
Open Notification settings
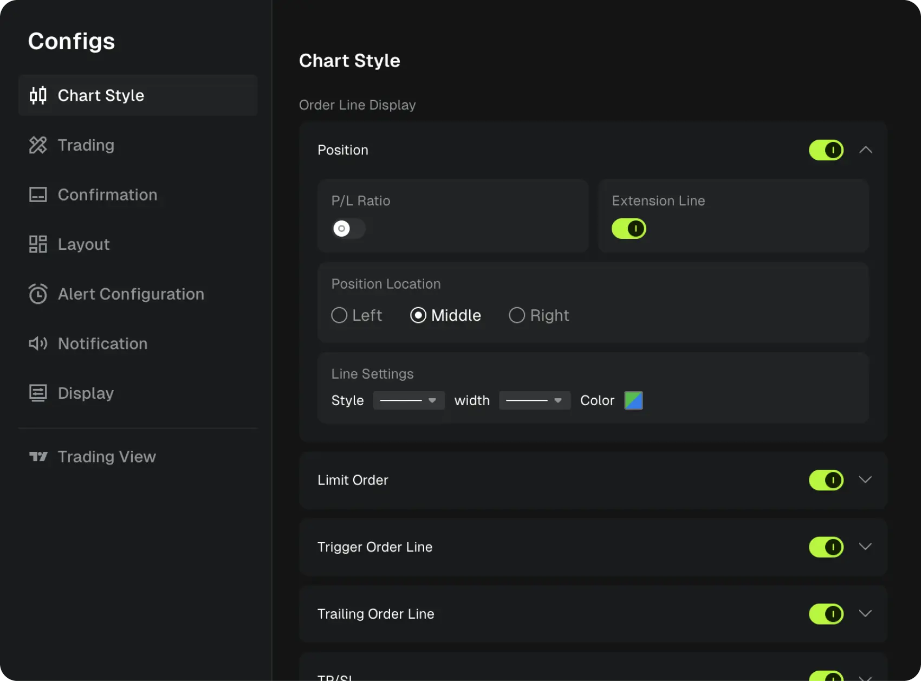click(138, 343)
